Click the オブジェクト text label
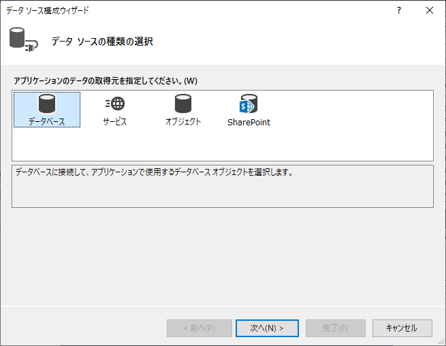Screen dimensions: 446x346 click(183, 122)
